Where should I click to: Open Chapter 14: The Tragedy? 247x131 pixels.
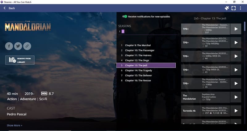[x=146, y=70]
